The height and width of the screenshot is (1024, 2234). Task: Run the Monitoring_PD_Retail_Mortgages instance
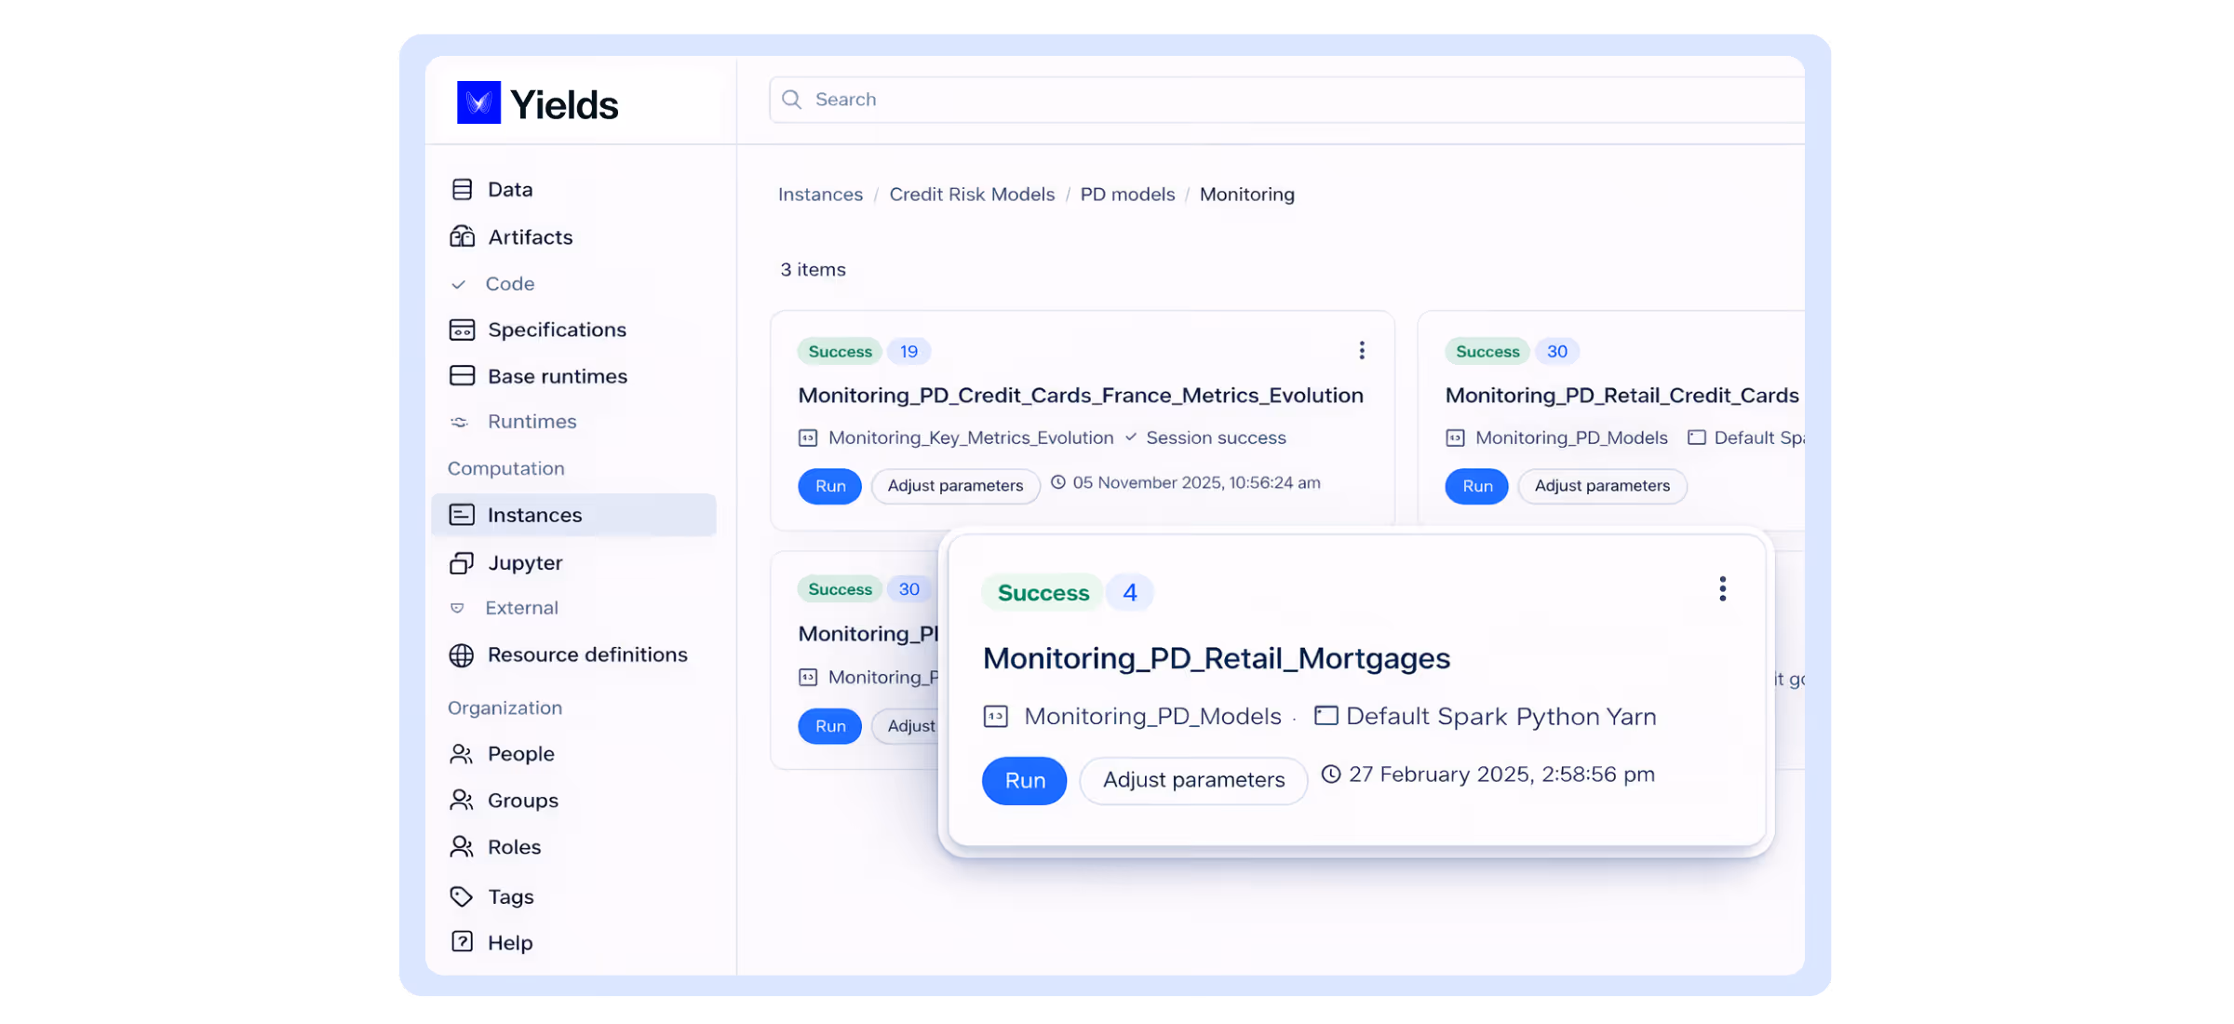coord(1024,781)
